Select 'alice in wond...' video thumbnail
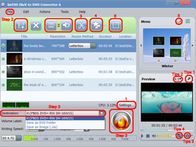Viewport: 196px width, 147px height. tap(14, 72)
